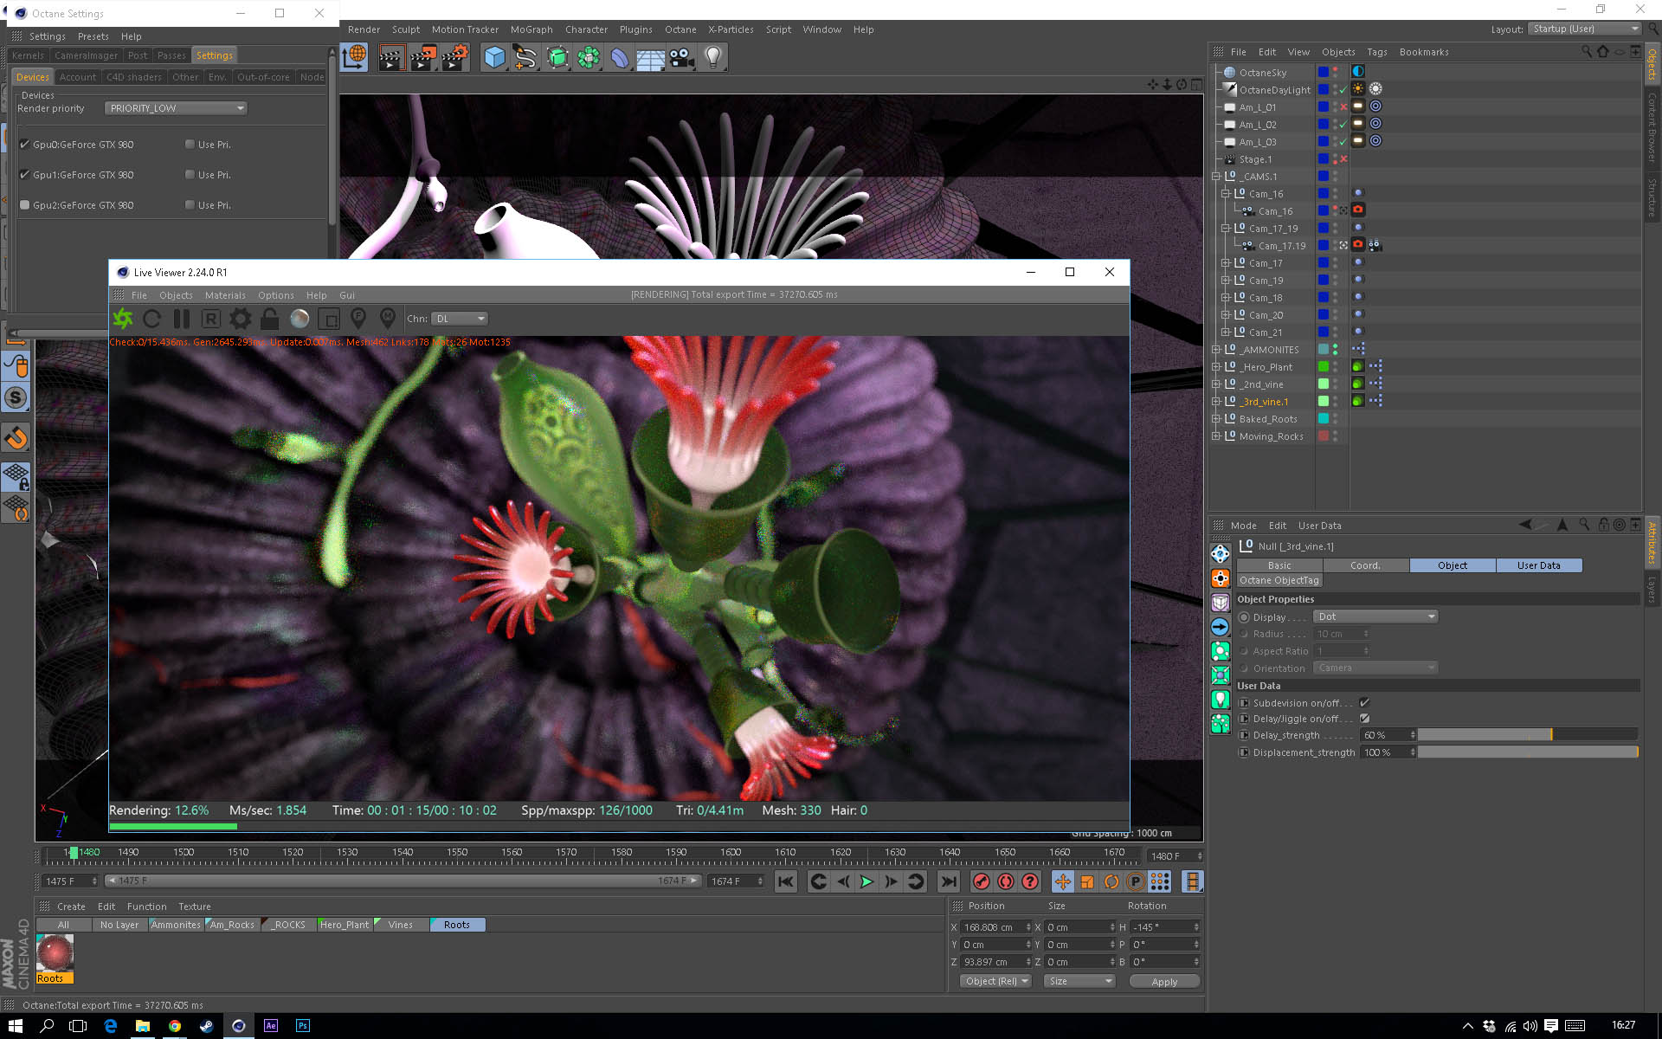Adjust the Delay_strength slider
The height and width of the screenshot is (1039, 1662).
pos(1528,735)
